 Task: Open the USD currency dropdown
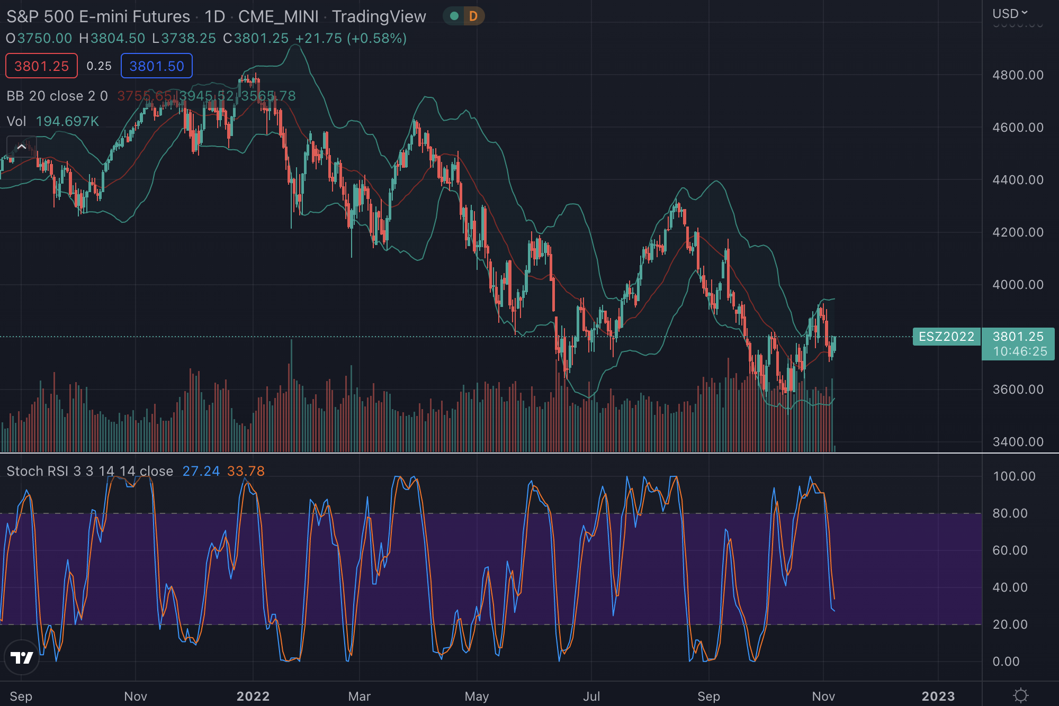tap(1010, 14)
